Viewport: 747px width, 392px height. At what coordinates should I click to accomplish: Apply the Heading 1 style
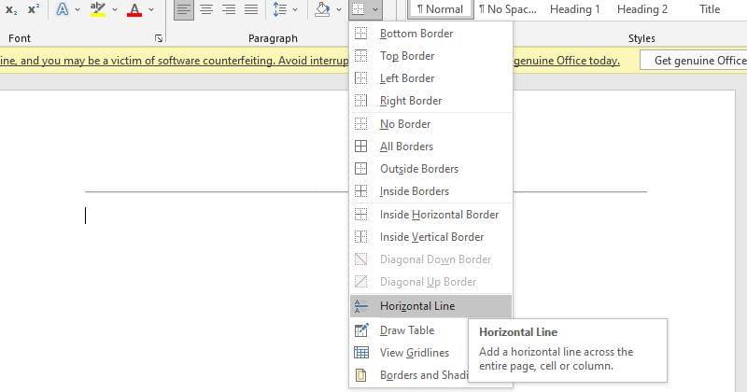coord(575,9)
